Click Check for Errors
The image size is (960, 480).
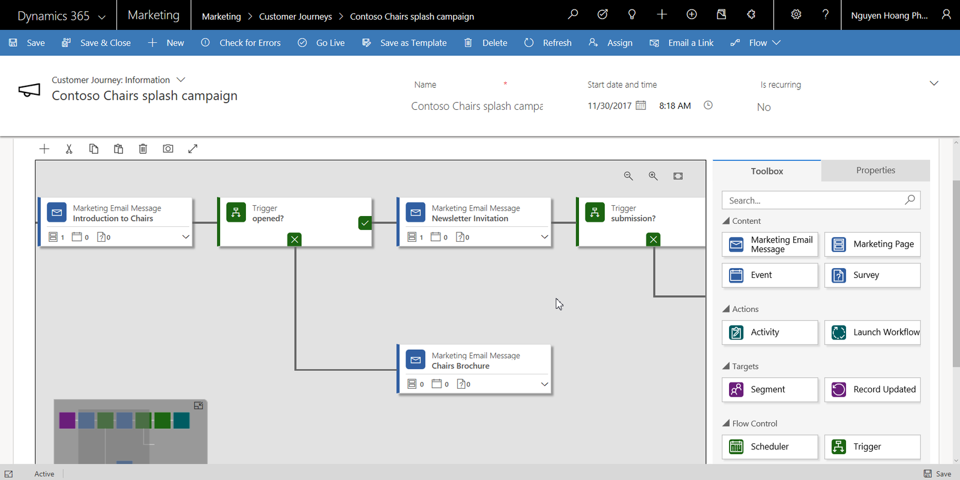pyautogui.click(x=241, y=43)
